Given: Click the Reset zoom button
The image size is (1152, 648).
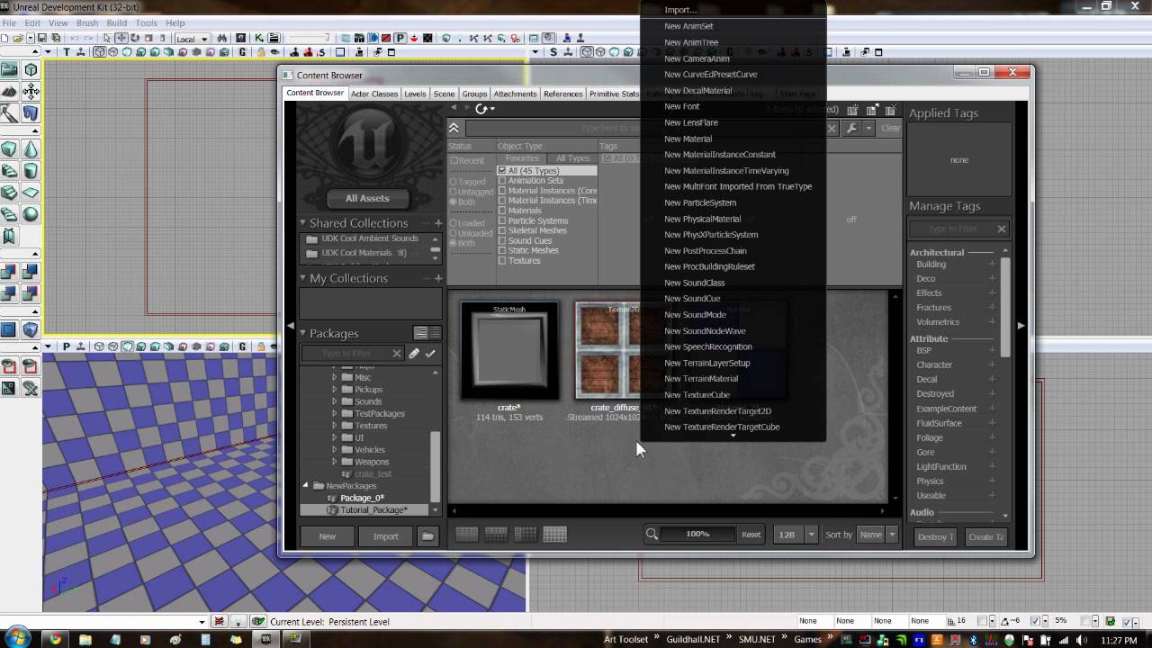Looking at the screenshot, I should (751, 535).
